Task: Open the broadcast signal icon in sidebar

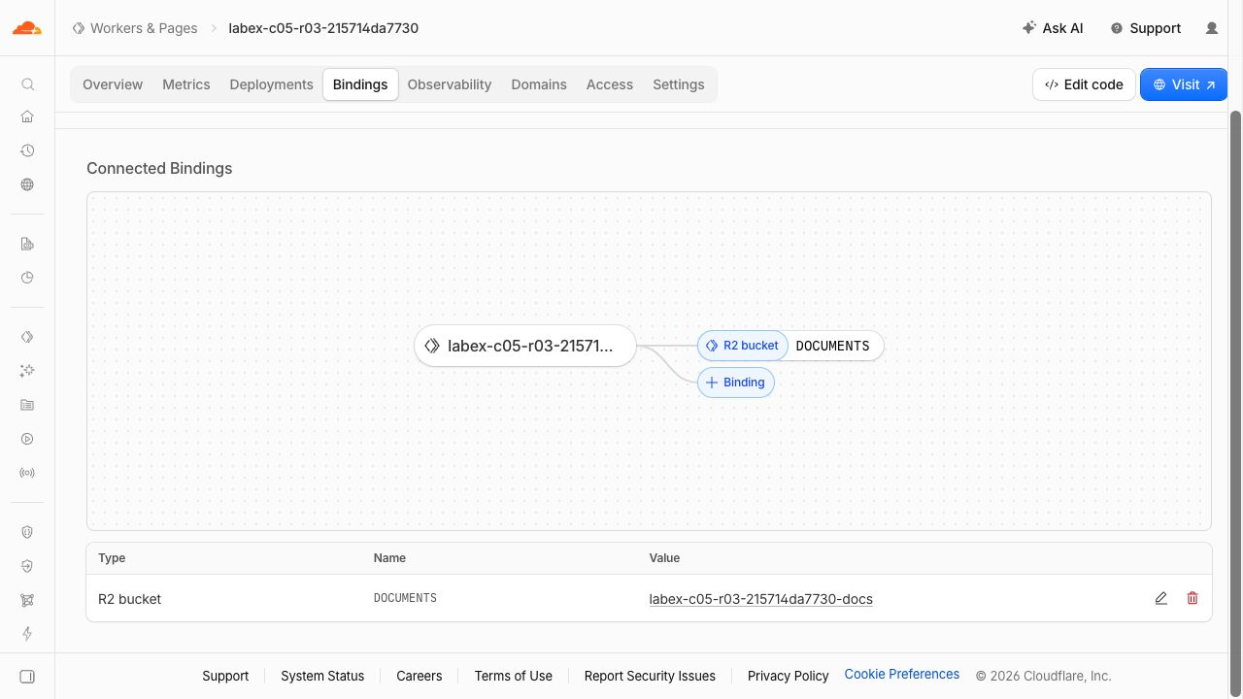Action: point(27,473)
